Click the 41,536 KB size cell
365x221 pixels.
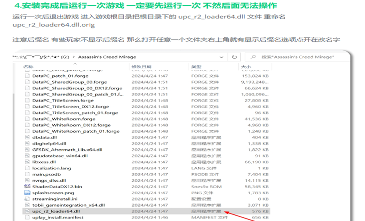pyautogui.click(x=257, y=119)
